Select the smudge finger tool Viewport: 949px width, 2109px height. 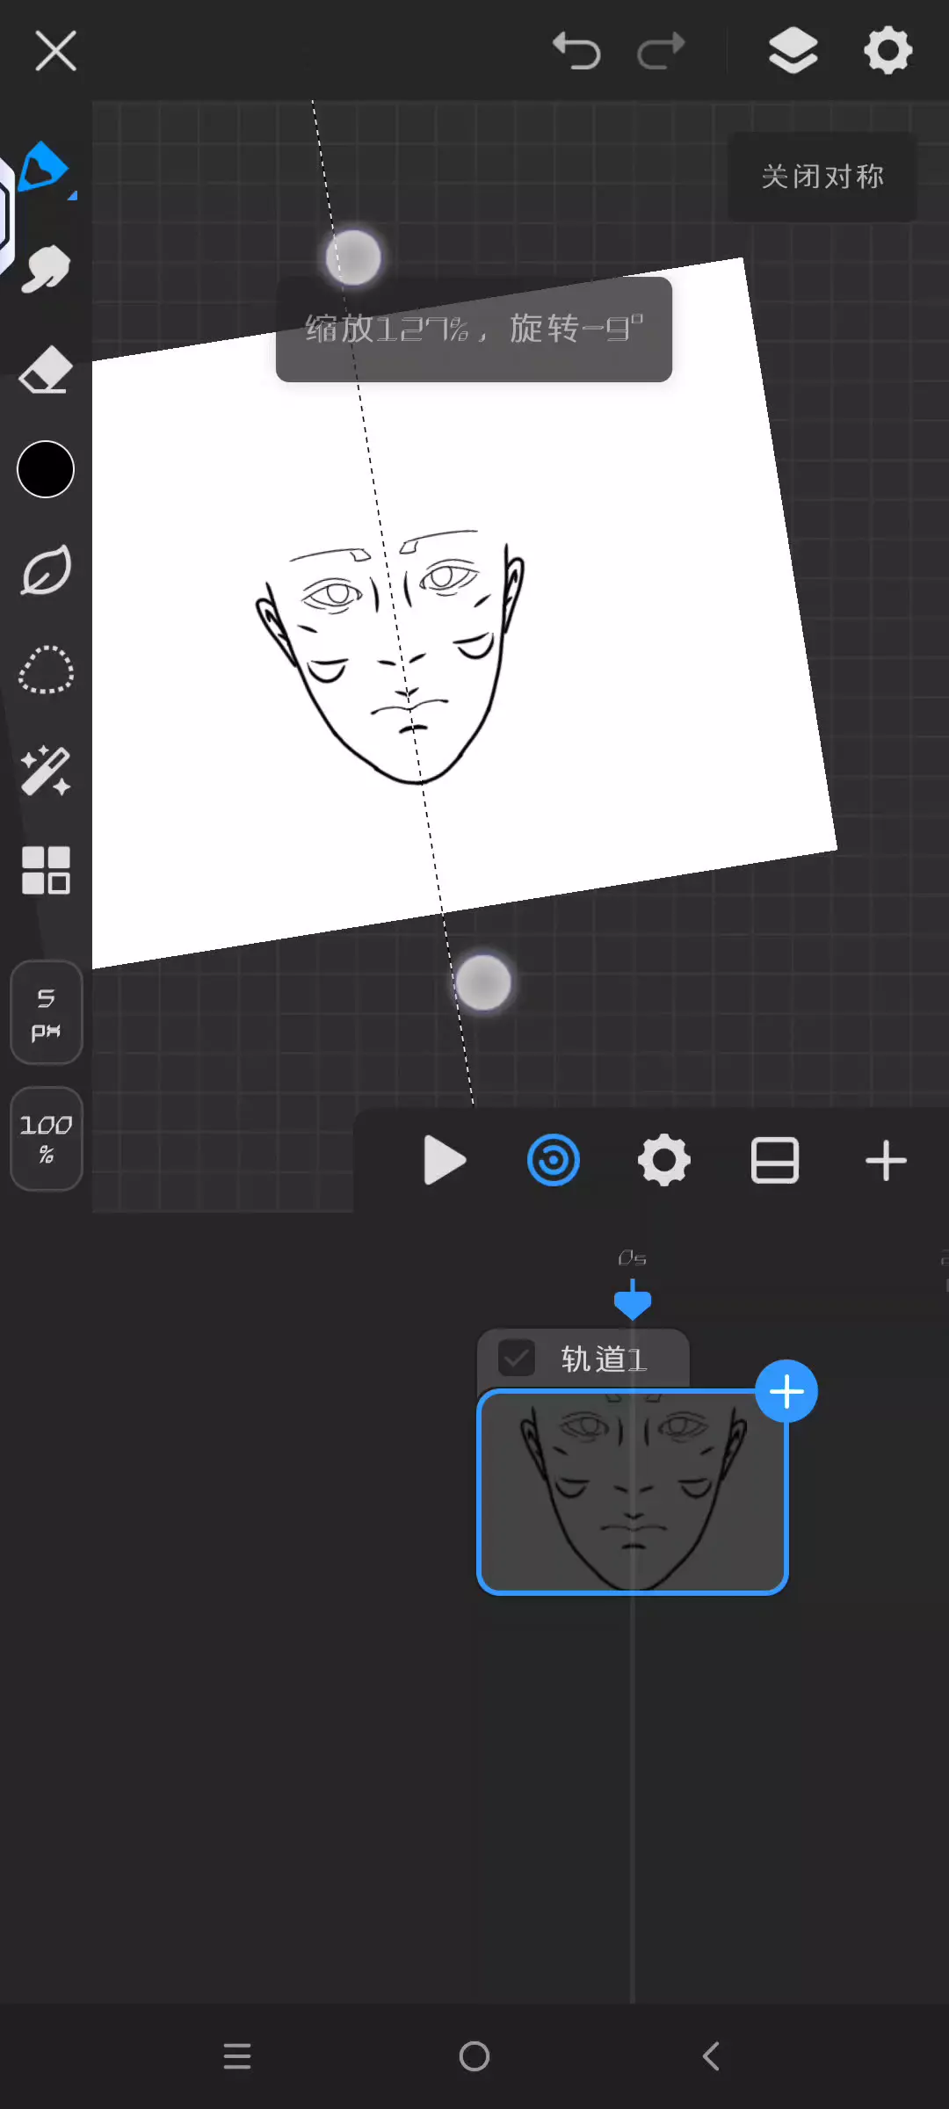click(x=46, y=269)
